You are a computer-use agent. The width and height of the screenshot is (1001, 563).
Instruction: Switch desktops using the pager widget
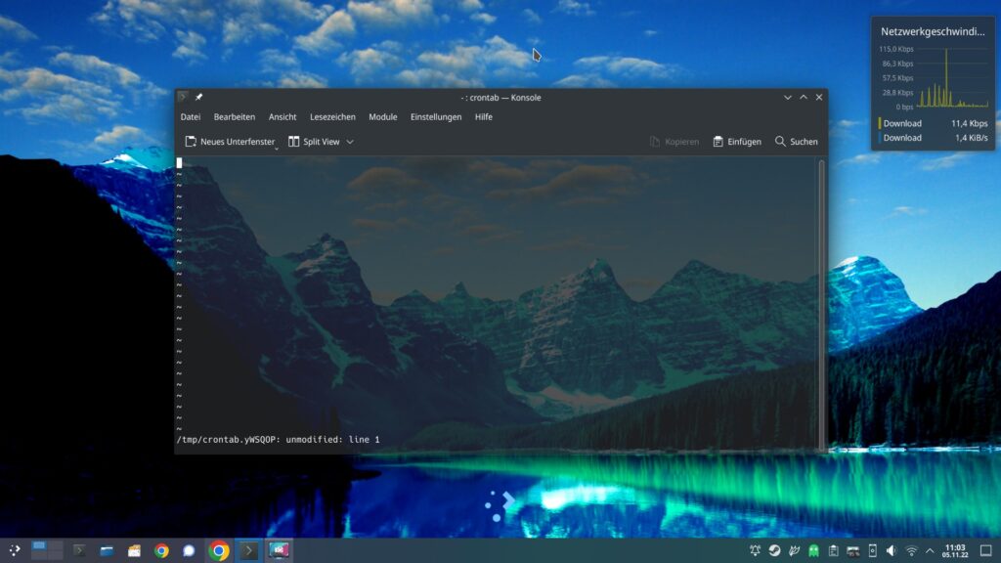pyautogui.click(x=47, y=550)
